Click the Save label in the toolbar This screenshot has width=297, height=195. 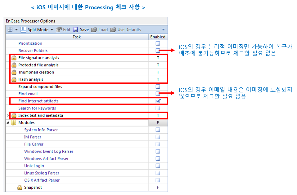pyautogui.click(x=84, y=29)
